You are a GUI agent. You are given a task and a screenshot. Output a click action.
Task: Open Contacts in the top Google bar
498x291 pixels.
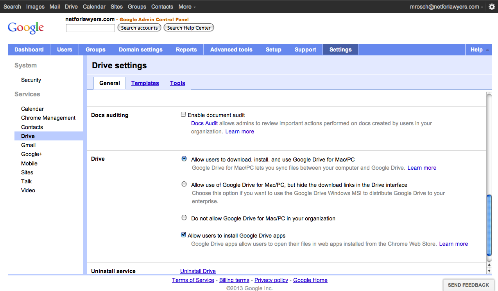(162, 7)
